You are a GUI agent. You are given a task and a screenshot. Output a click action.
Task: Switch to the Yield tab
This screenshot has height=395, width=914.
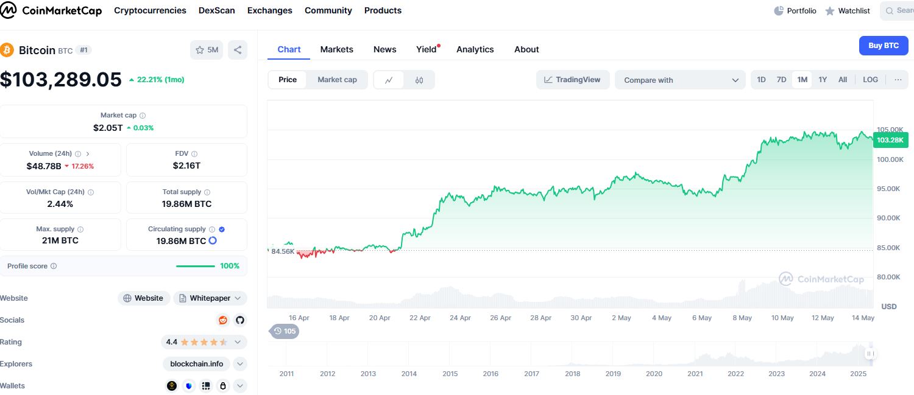click(x=427, y=49)
